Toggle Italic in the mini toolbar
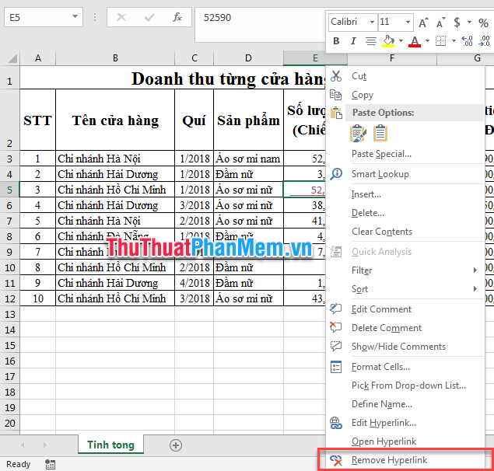This screenshot has height=471, width=494. coord(353,41)
